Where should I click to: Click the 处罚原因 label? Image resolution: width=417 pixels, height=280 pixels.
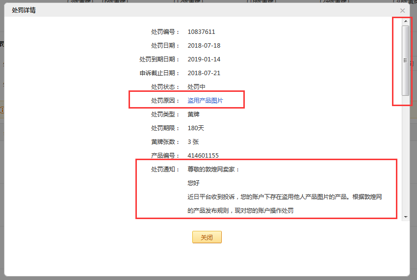(165, 100)
